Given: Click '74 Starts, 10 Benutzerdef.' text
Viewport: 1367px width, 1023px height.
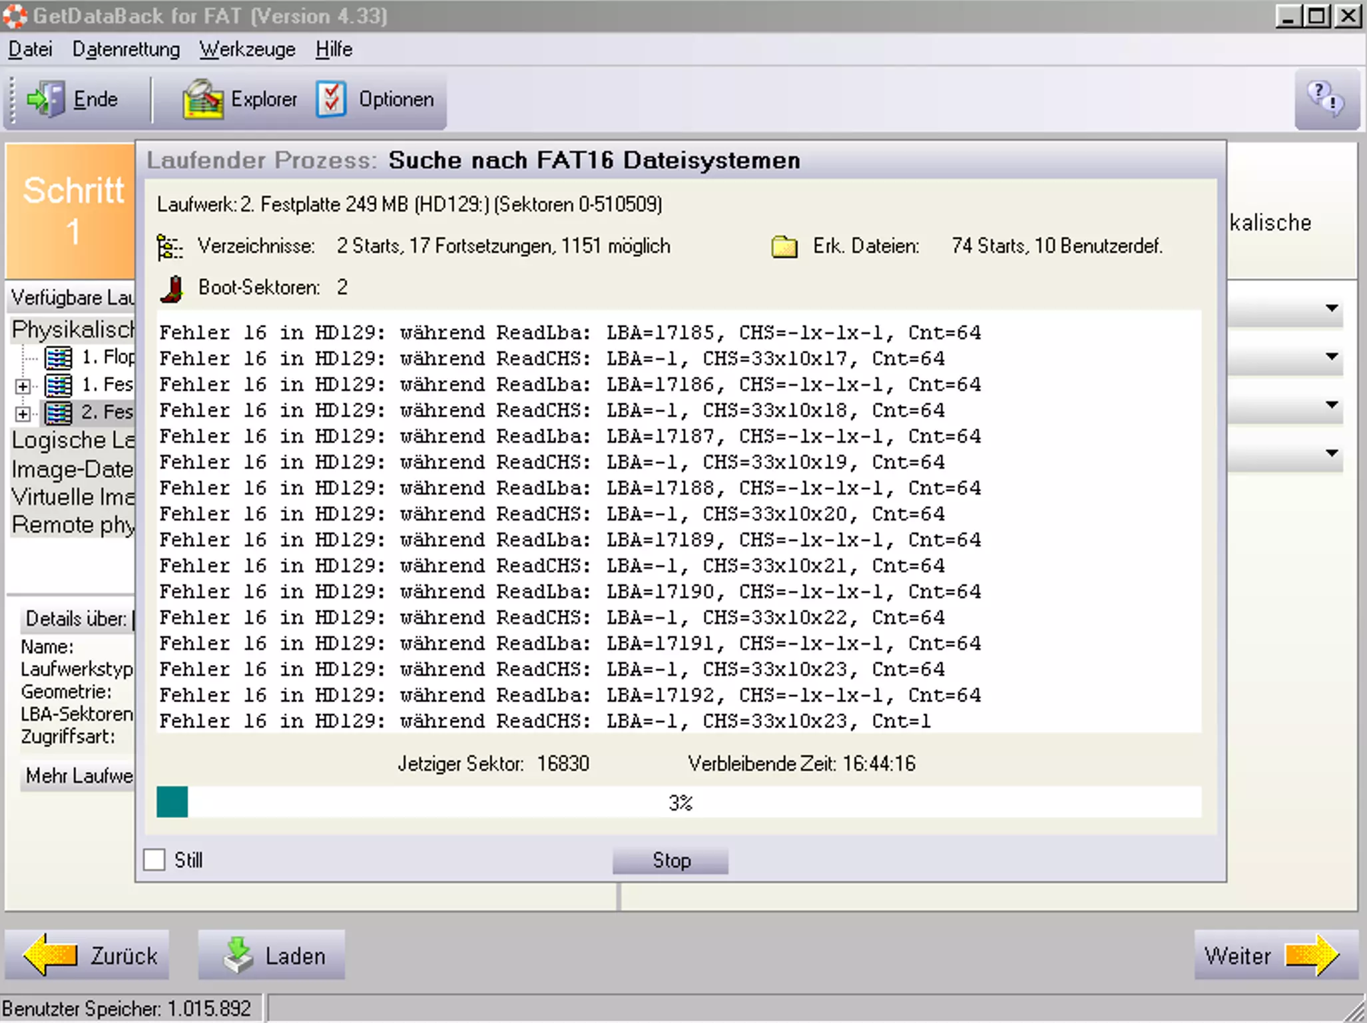Looking at the screenshot, I should pos(1057,246).
